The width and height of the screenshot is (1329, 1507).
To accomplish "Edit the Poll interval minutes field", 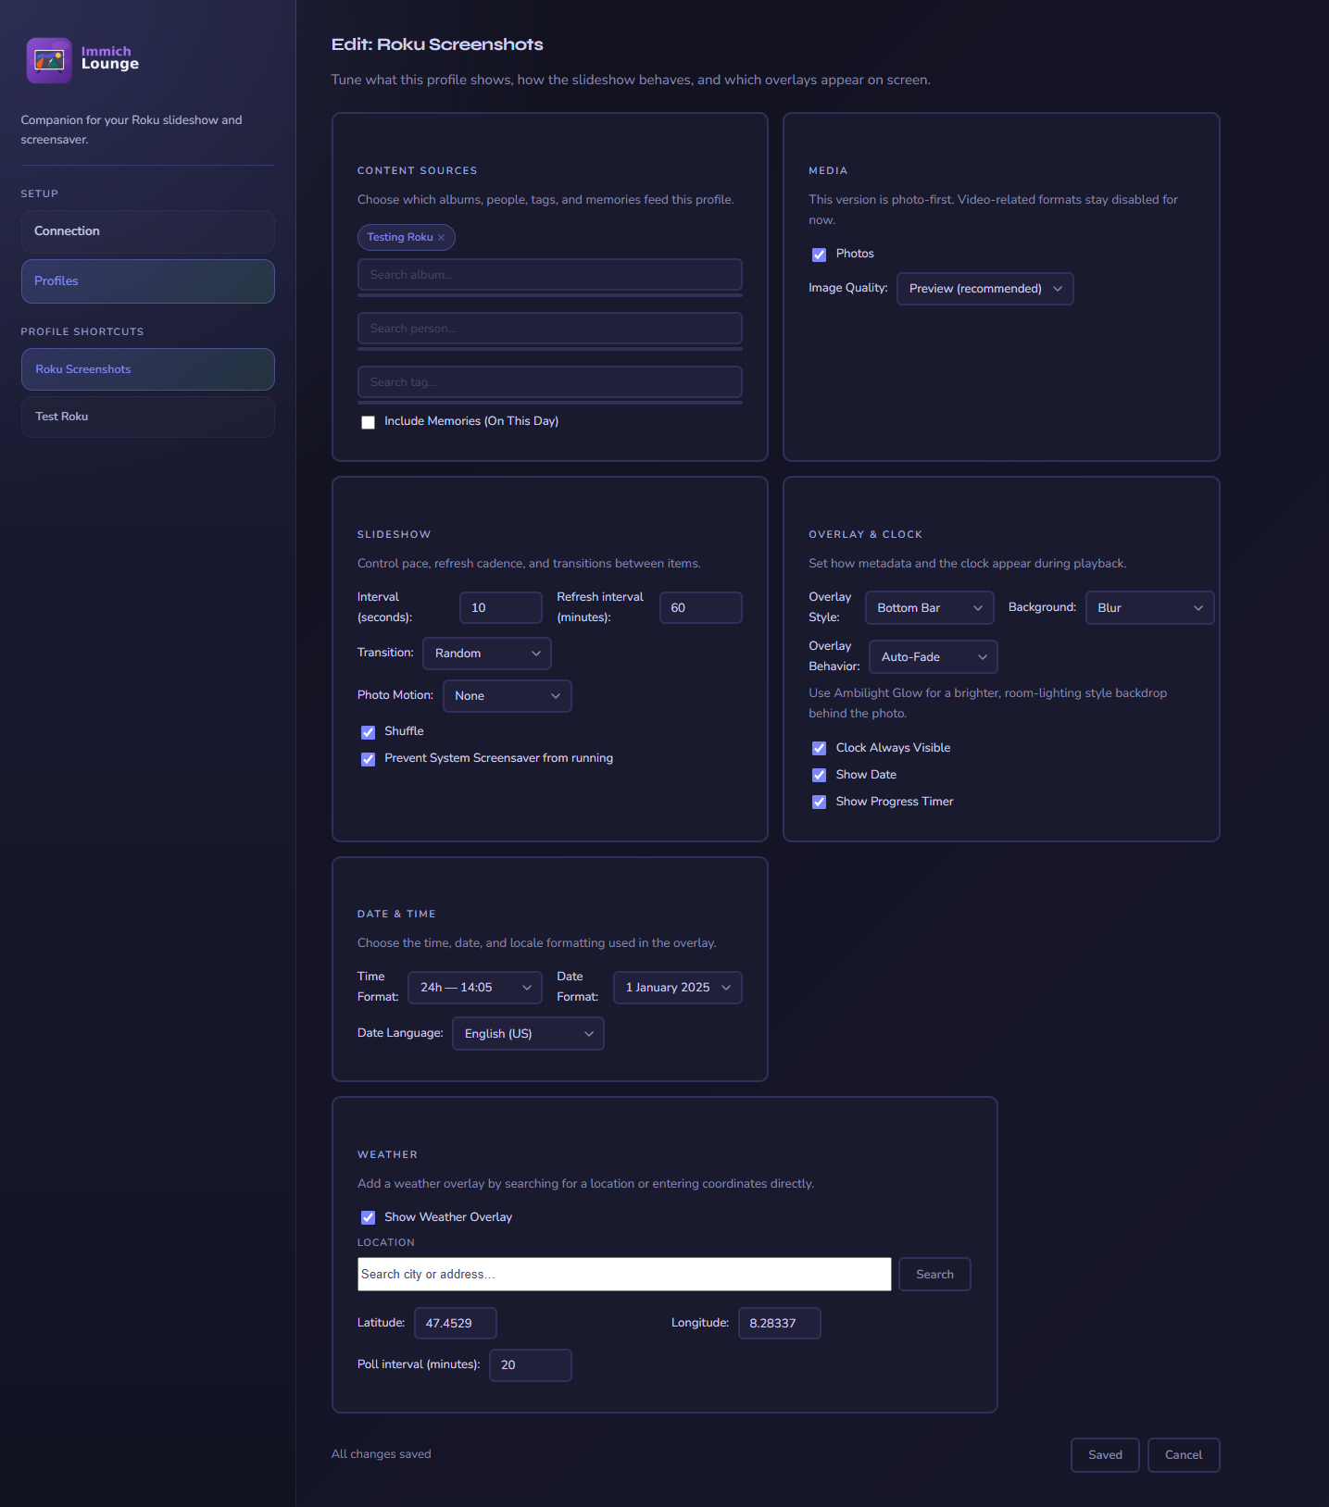I will point(531,1365).
